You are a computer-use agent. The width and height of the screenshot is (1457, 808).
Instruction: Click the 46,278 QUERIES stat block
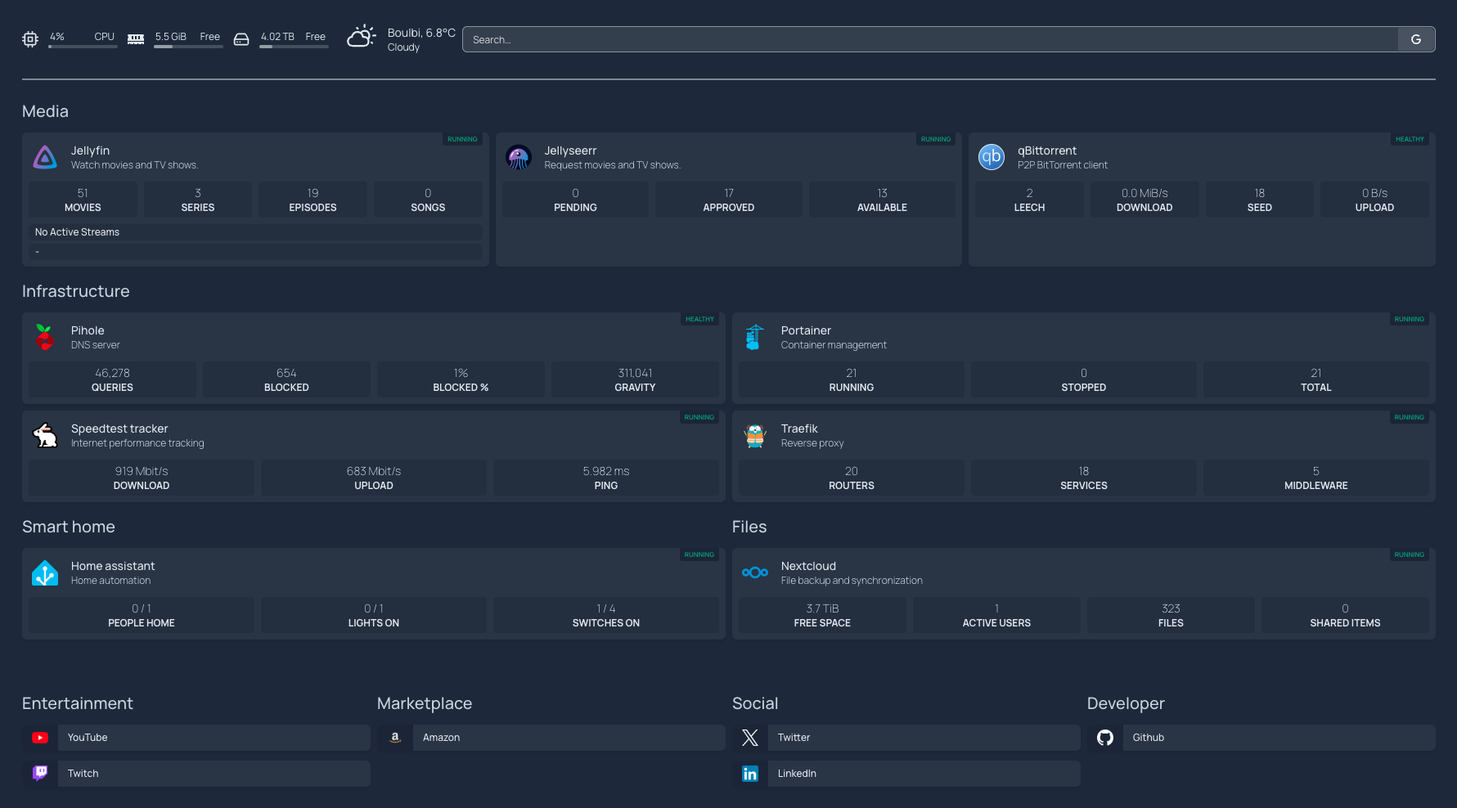point(112,379)
